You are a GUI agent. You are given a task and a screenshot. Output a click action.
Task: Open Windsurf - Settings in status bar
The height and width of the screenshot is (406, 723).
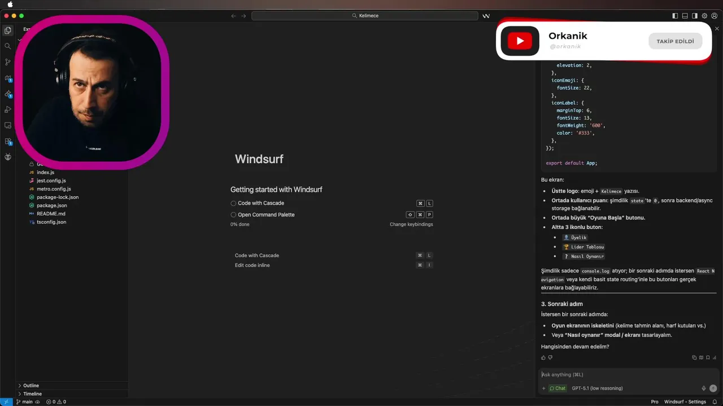(685, 402)
